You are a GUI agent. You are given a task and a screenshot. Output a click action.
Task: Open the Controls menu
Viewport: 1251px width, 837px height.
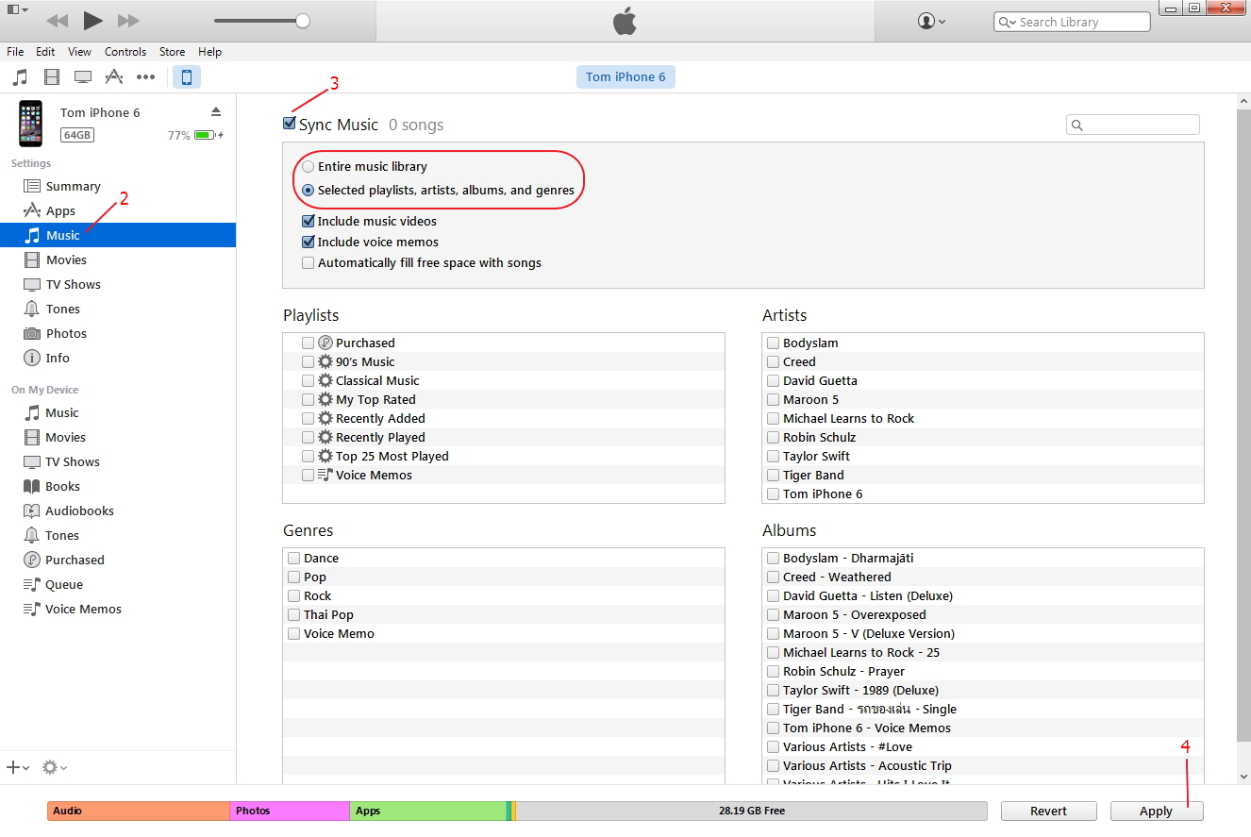[x=125, y=52]
